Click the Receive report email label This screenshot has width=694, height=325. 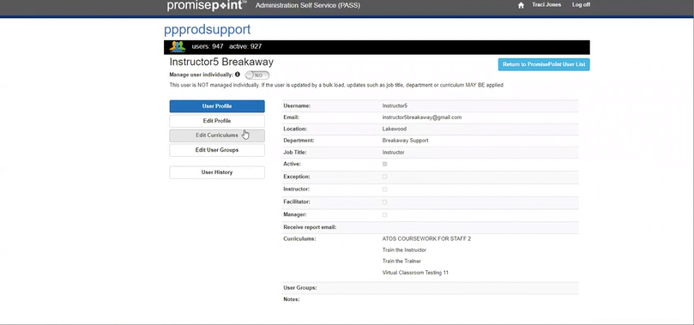pos(310,227)
